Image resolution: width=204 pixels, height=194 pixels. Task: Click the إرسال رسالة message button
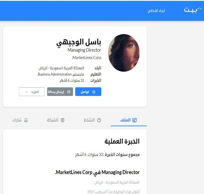click(x=60, y=92)
